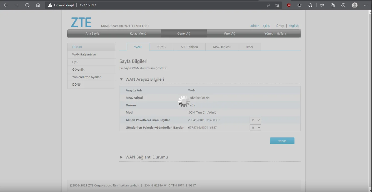Click the æ extension icon

tap(299, 5)
